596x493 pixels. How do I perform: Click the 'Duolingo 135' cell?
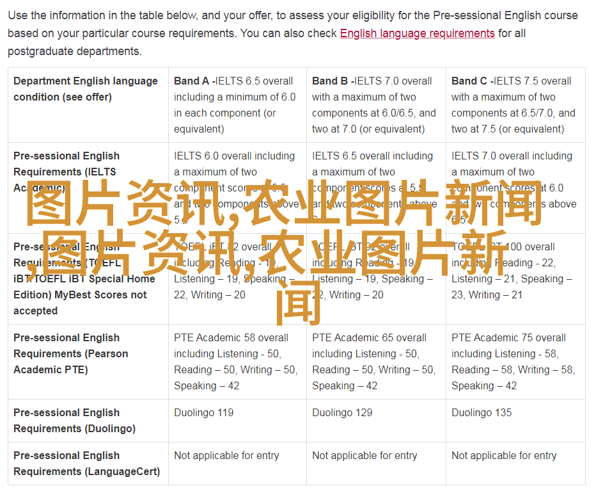pyautogui.click(x=515, y=421)
